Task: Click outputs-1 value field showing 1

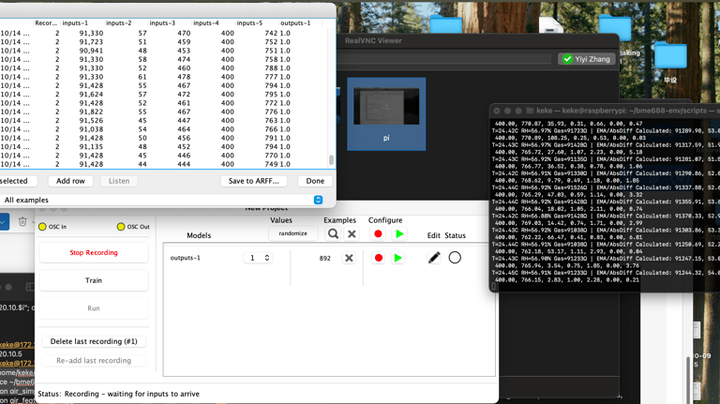Action: coord(253,258)
